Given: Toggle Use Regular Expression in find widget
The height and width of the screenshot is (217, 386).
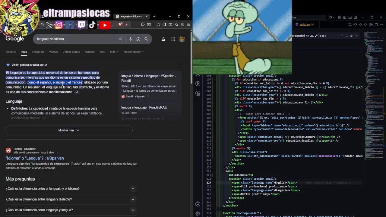Looking at the screenshot, I should (316, 36).
